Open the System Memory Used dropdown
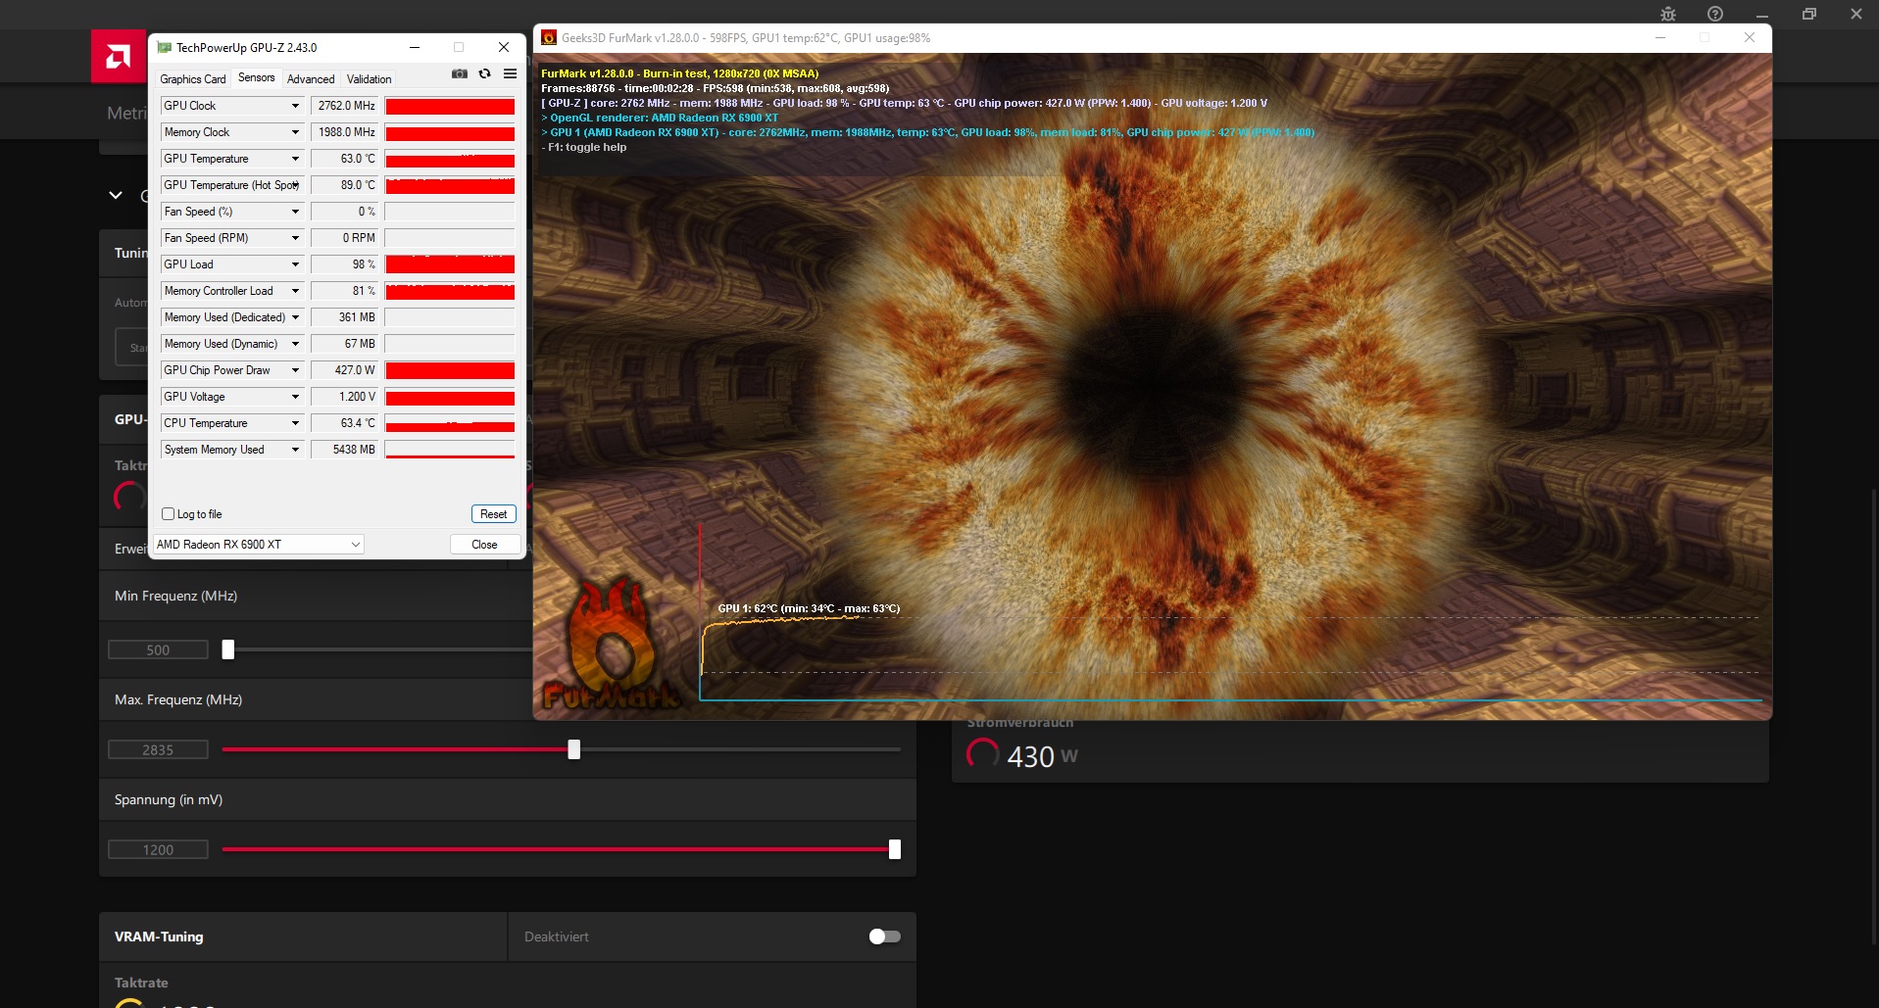The width and height of the screenshot is (1879, 1008). pos(294,450)
